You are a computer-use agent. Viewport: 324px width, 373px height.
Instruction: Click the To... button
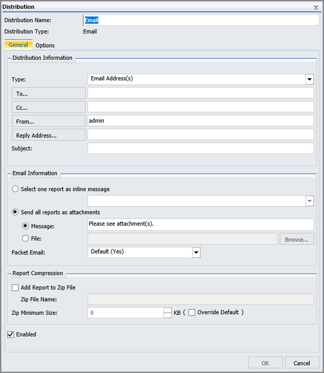(x=48, y=93)
